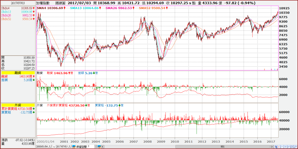Select the 融資 panel header
This screenshot has height=149, width=298.
pos(18,72)
